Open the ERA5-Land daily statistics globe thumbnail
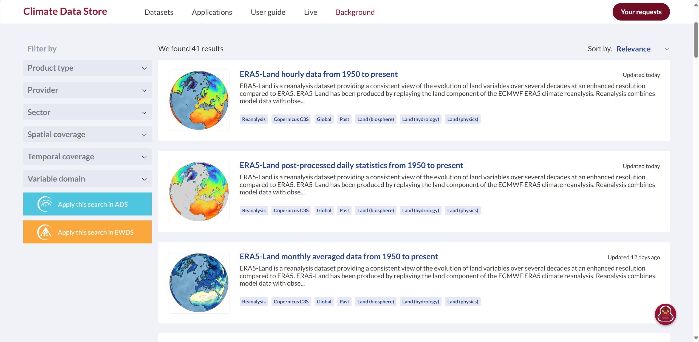The width and height of the screenshot is (699, 342). (199, 191)
